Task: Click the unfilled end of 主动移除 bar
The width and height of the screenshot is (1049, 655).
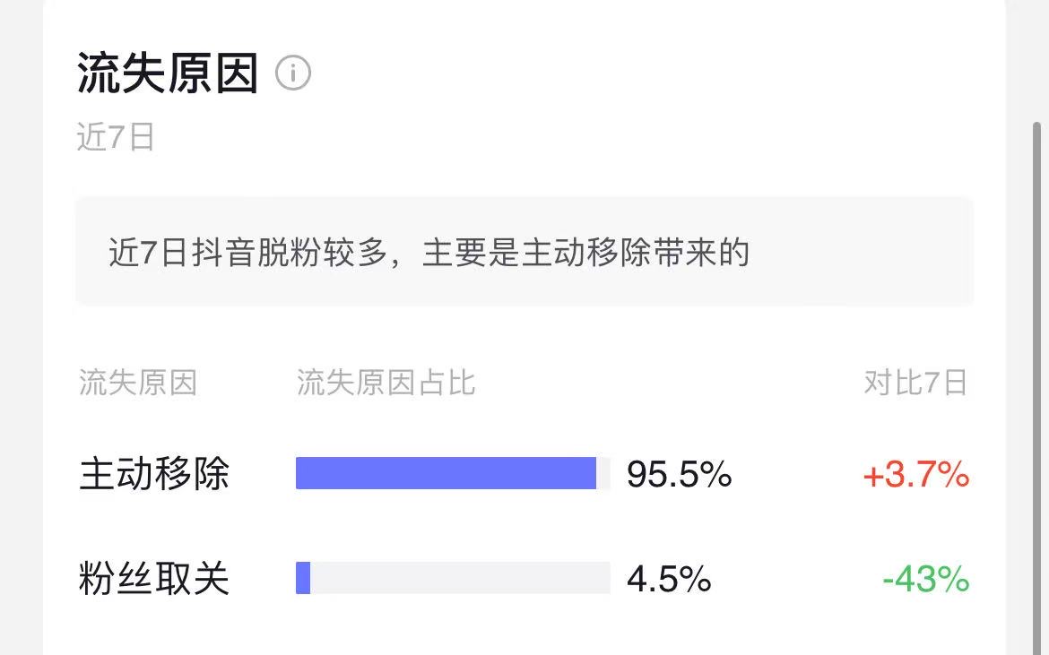Action: [x=603, y=473]
